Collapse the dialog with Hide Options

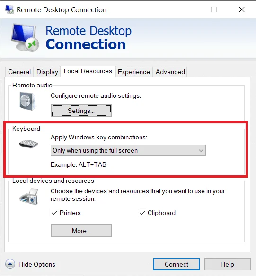click(36, 264)
